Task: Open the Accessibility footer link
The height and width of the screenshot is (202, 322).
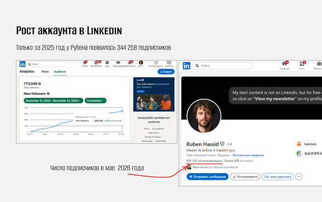Action: [158, 129]
